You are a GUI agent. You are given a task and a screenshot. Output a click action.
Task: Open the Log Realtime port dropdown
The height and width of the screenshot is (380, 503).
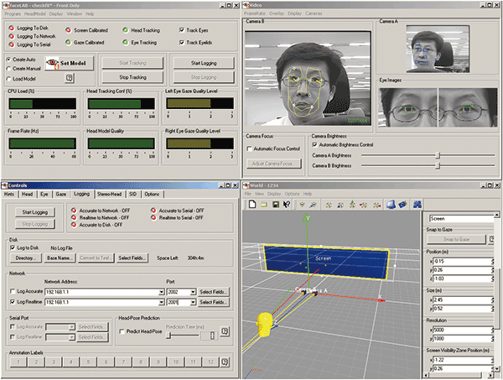(192, 301)
